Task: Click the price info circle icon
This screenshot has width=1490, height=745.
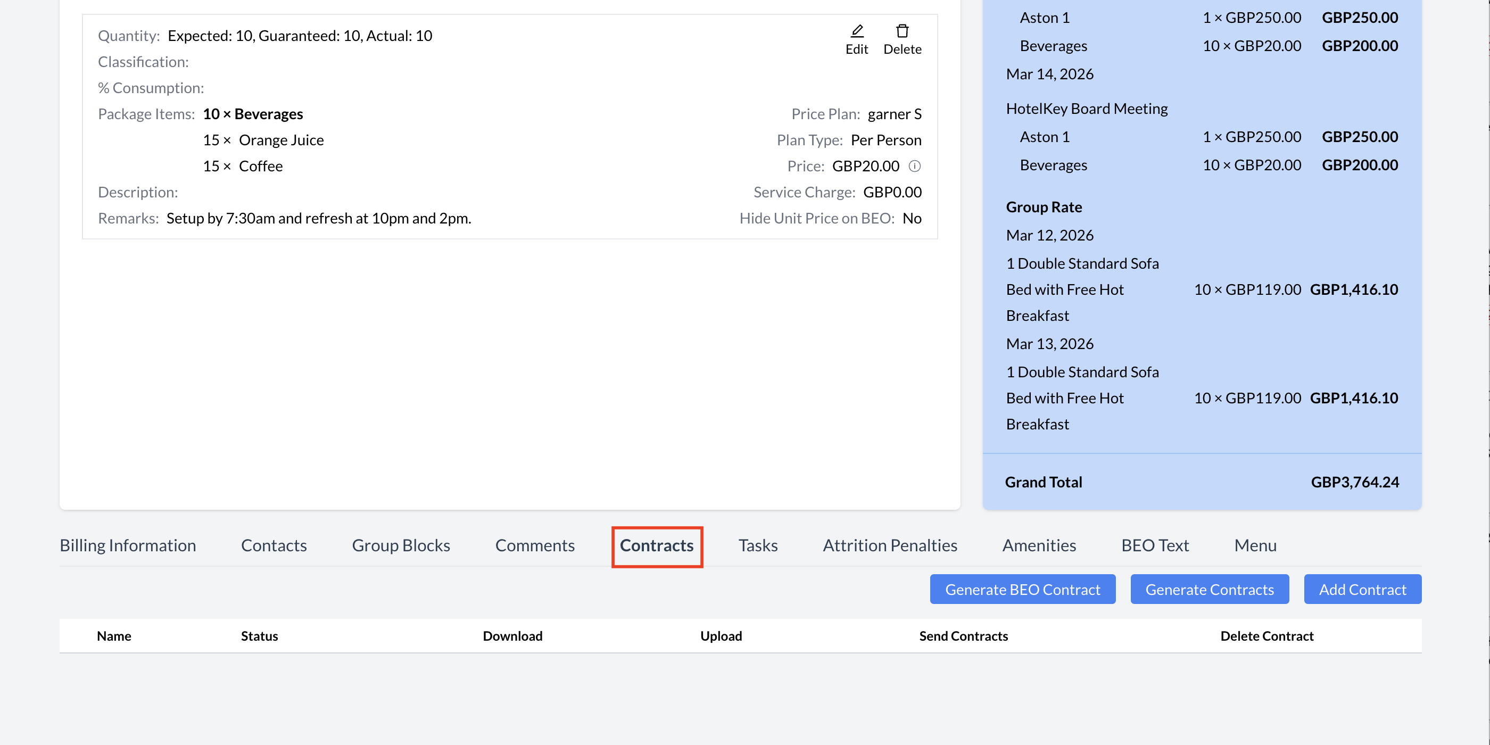Action: click(914, 167)
